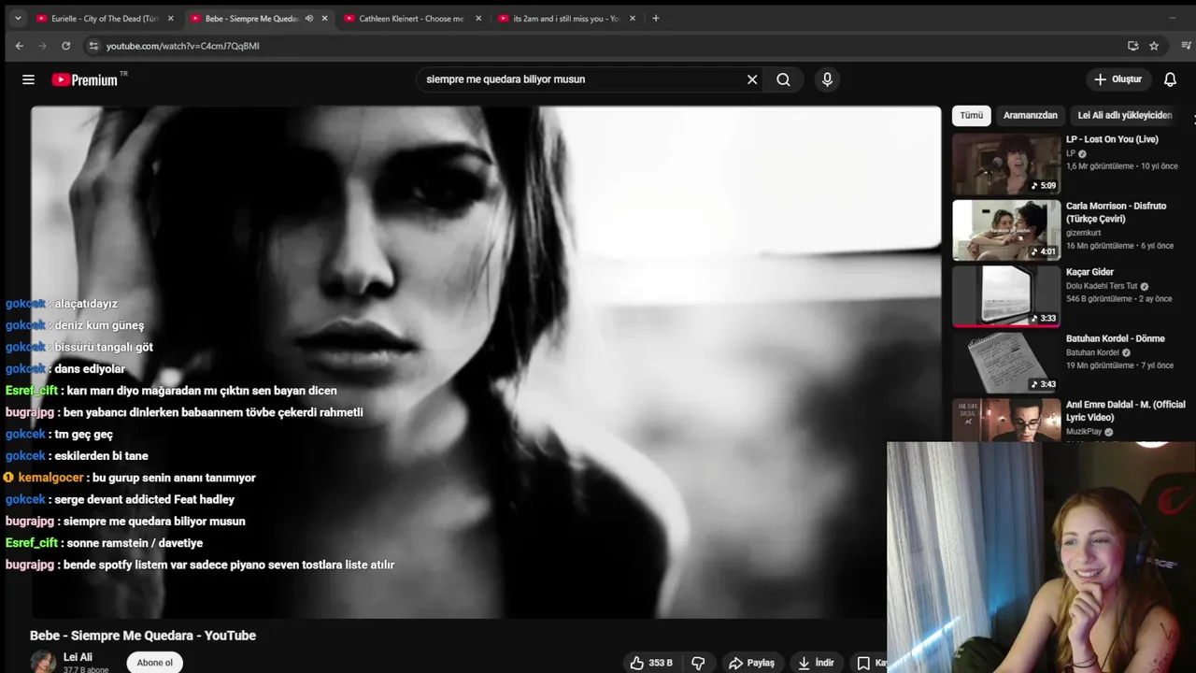Screen dimensions: 1196x673
Task: Like the video with the 353 B thumbs-up
Action: pyautogui.click(x=651, y=663)
